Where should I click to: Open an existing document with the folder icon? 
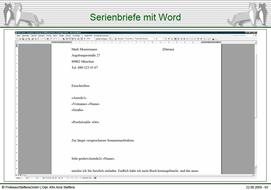point(20,39)
